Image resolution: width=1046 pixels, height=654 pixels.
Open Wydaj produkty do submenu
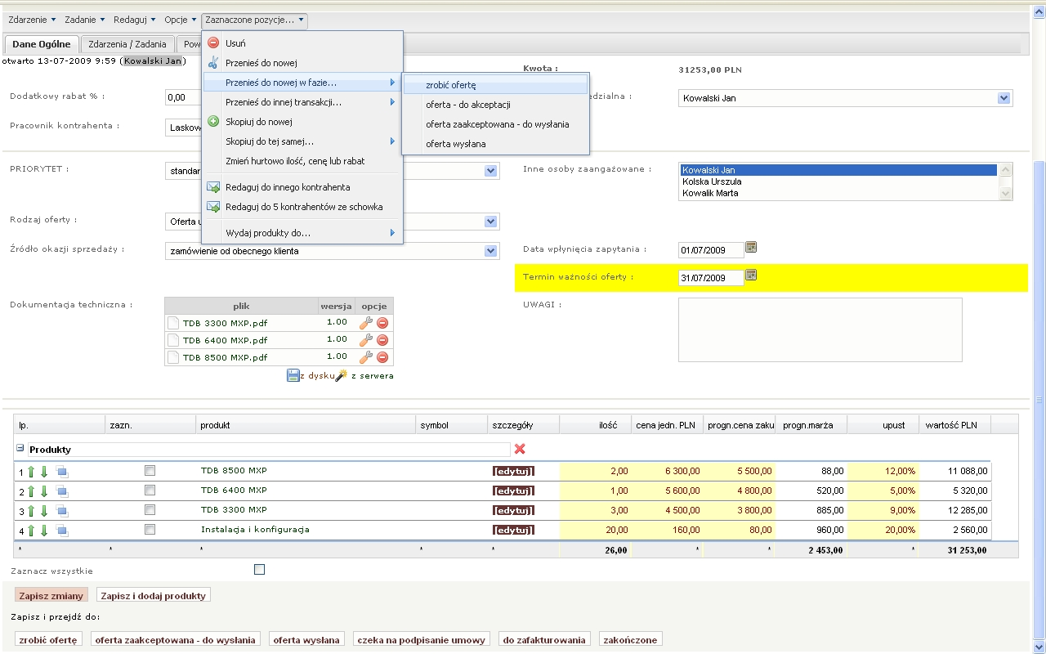302,233
